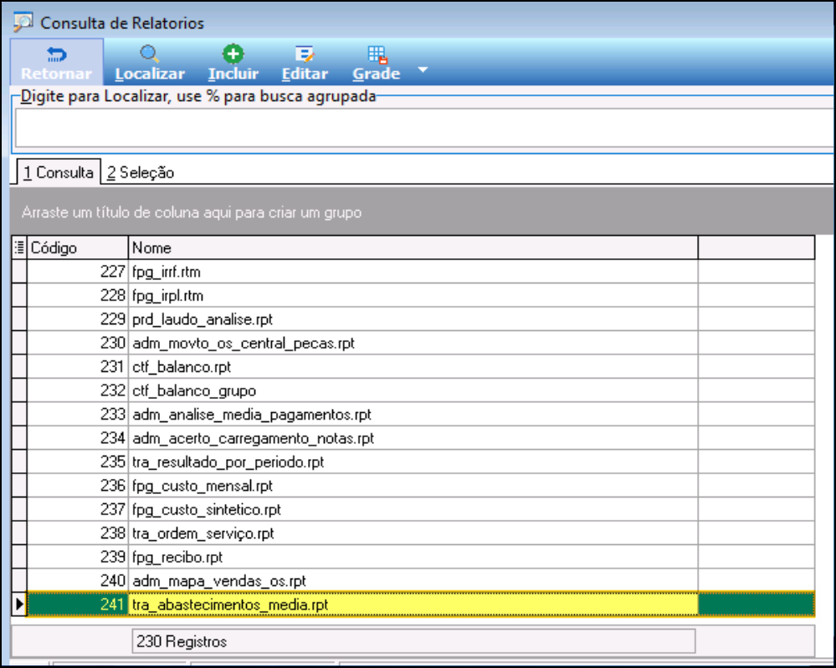Click the Consulta de Relatorios window icon

pyautogui.click(x=23, y=23)
